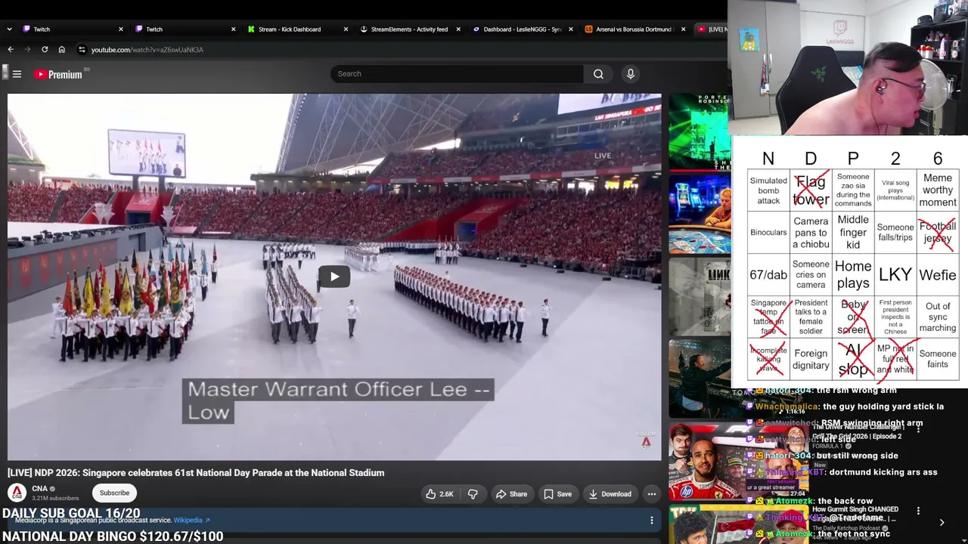
Task: Close the Arsenal vs Borussia Dortmund tab
Action: point(683,29)
